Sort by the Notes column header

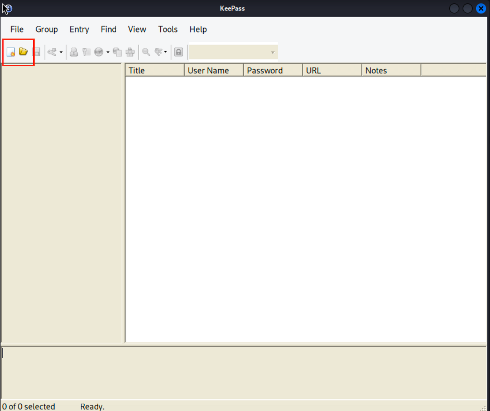[x=391, y=70]
